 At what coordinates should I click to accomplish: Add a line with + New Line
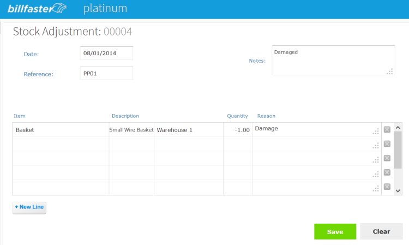[x=29, y=207]
